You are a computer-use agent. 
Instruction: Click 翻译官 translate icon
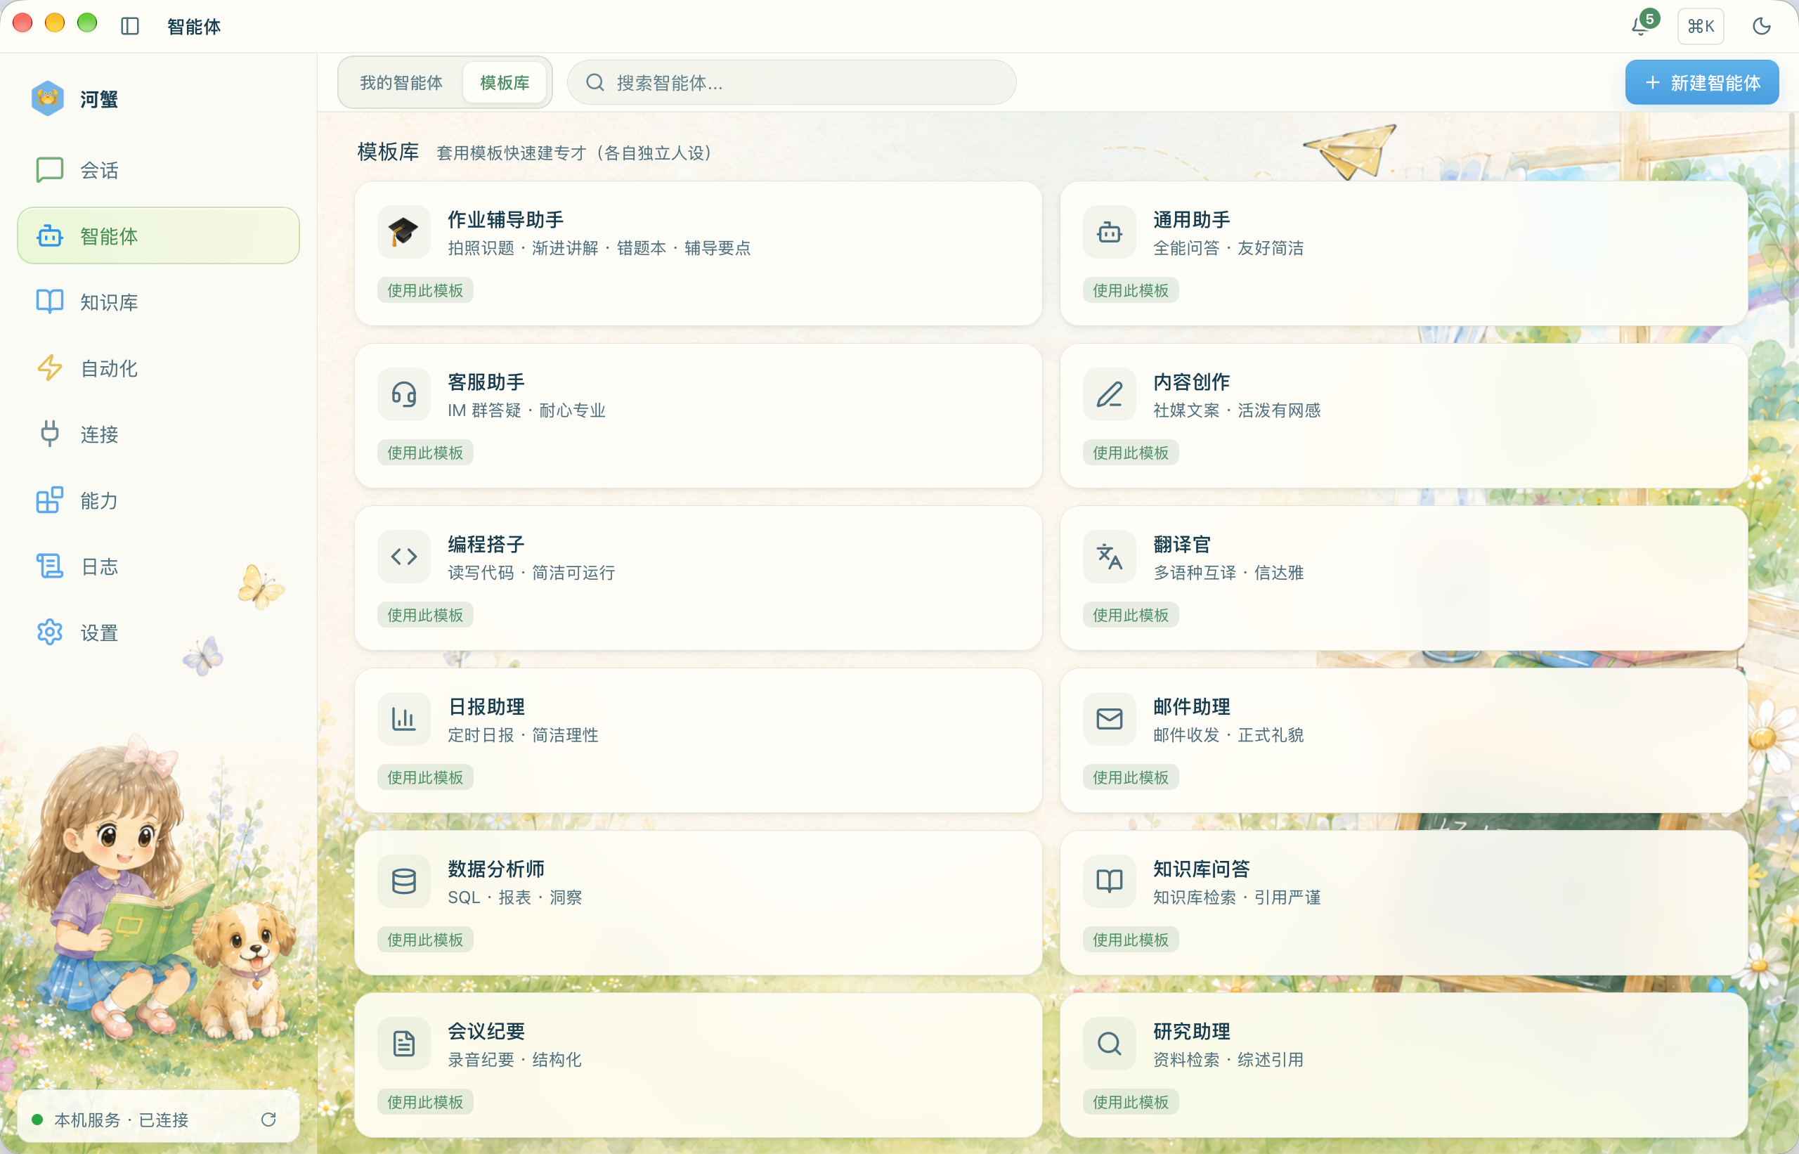[x=1109, y=556]
